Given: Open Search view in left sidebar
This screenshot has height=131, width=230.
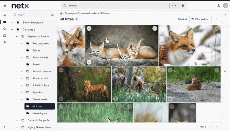Looking at the screenshot, I should 5,29.
